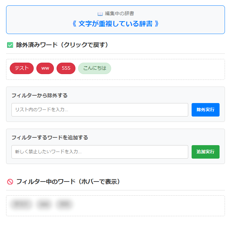Click the third blurred filtered word tag

[64, 204]
